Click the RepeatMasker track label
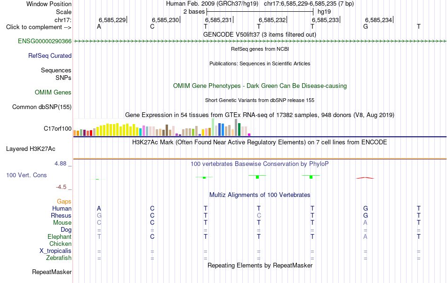Image resolution: width=447 pixels, height=283 pixels. click(52, 272)
